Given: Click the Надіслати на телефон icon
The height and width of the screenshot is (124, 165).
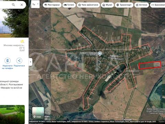Looking at the screenshot, I should click(x=8, y=61).
